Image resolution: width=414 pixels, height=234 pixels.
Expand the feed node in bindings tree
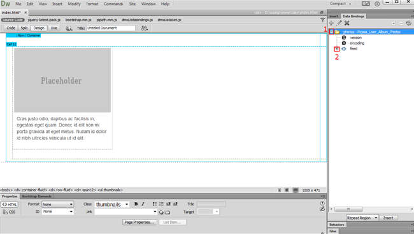[337, 49]
